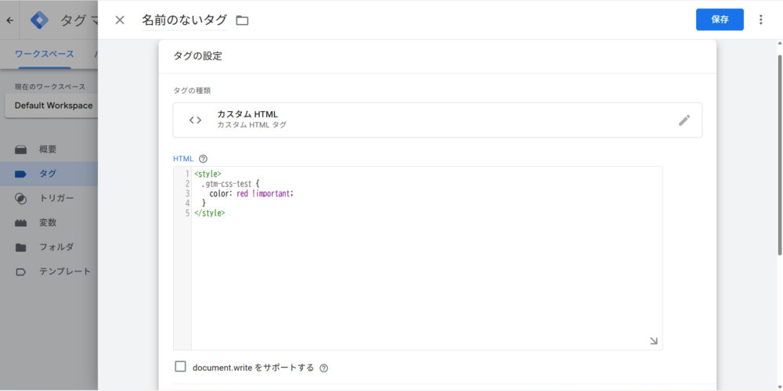This screenshot has width=783, height=391.
Task: Click the code brackets カスタム HTML icon
Action: (x=195, y=120)
